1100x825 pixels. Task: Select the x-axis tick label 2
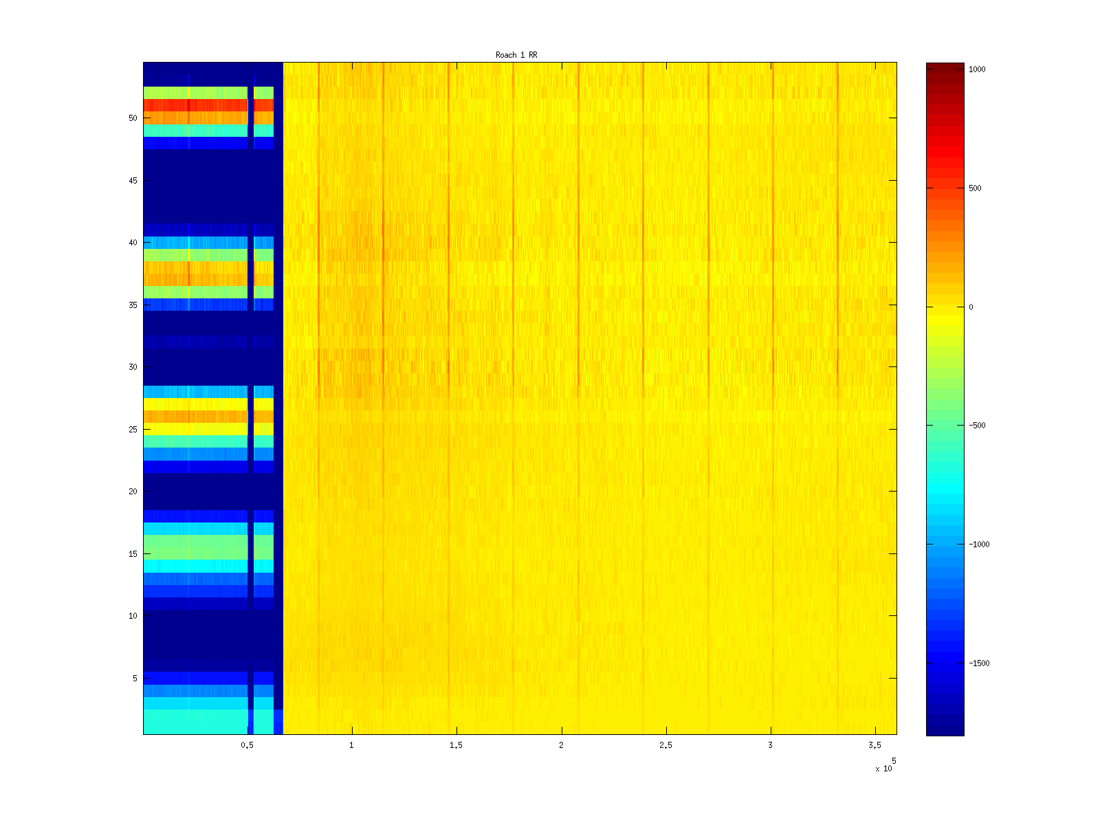coord(562,746)
